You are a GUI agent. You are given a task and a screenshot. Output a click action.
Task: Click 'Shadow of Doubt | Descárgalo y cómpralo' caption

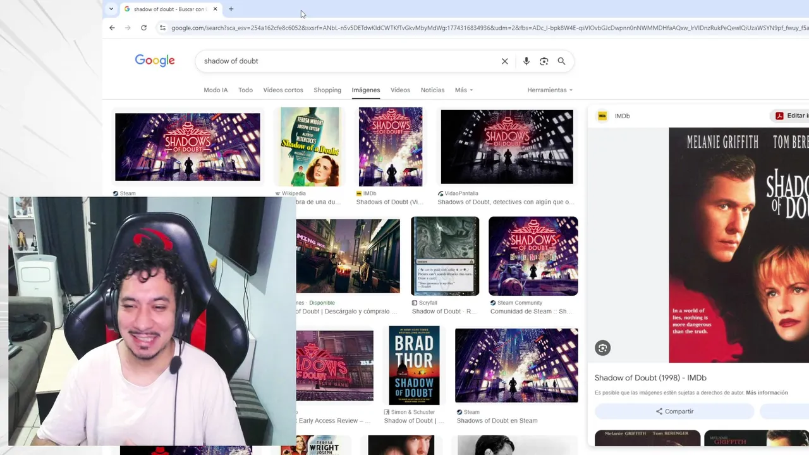[x=346, y=311]
